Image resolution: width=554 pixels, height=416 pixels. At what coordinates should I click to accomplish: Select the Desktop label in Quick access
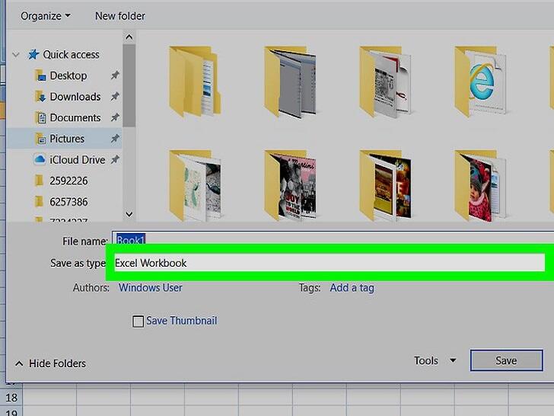(x=68, y=75)
